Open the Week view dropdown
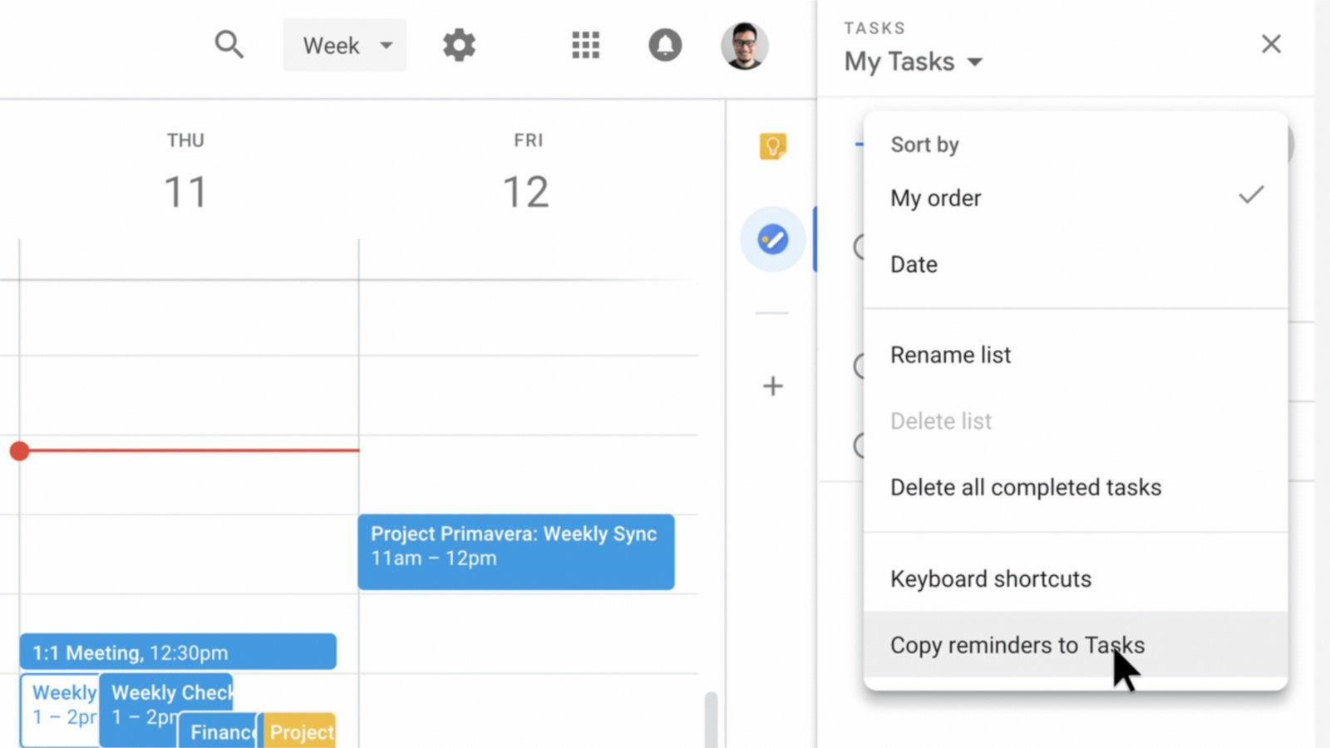This screenshot has height=748, width=1330. click(345, 46)
